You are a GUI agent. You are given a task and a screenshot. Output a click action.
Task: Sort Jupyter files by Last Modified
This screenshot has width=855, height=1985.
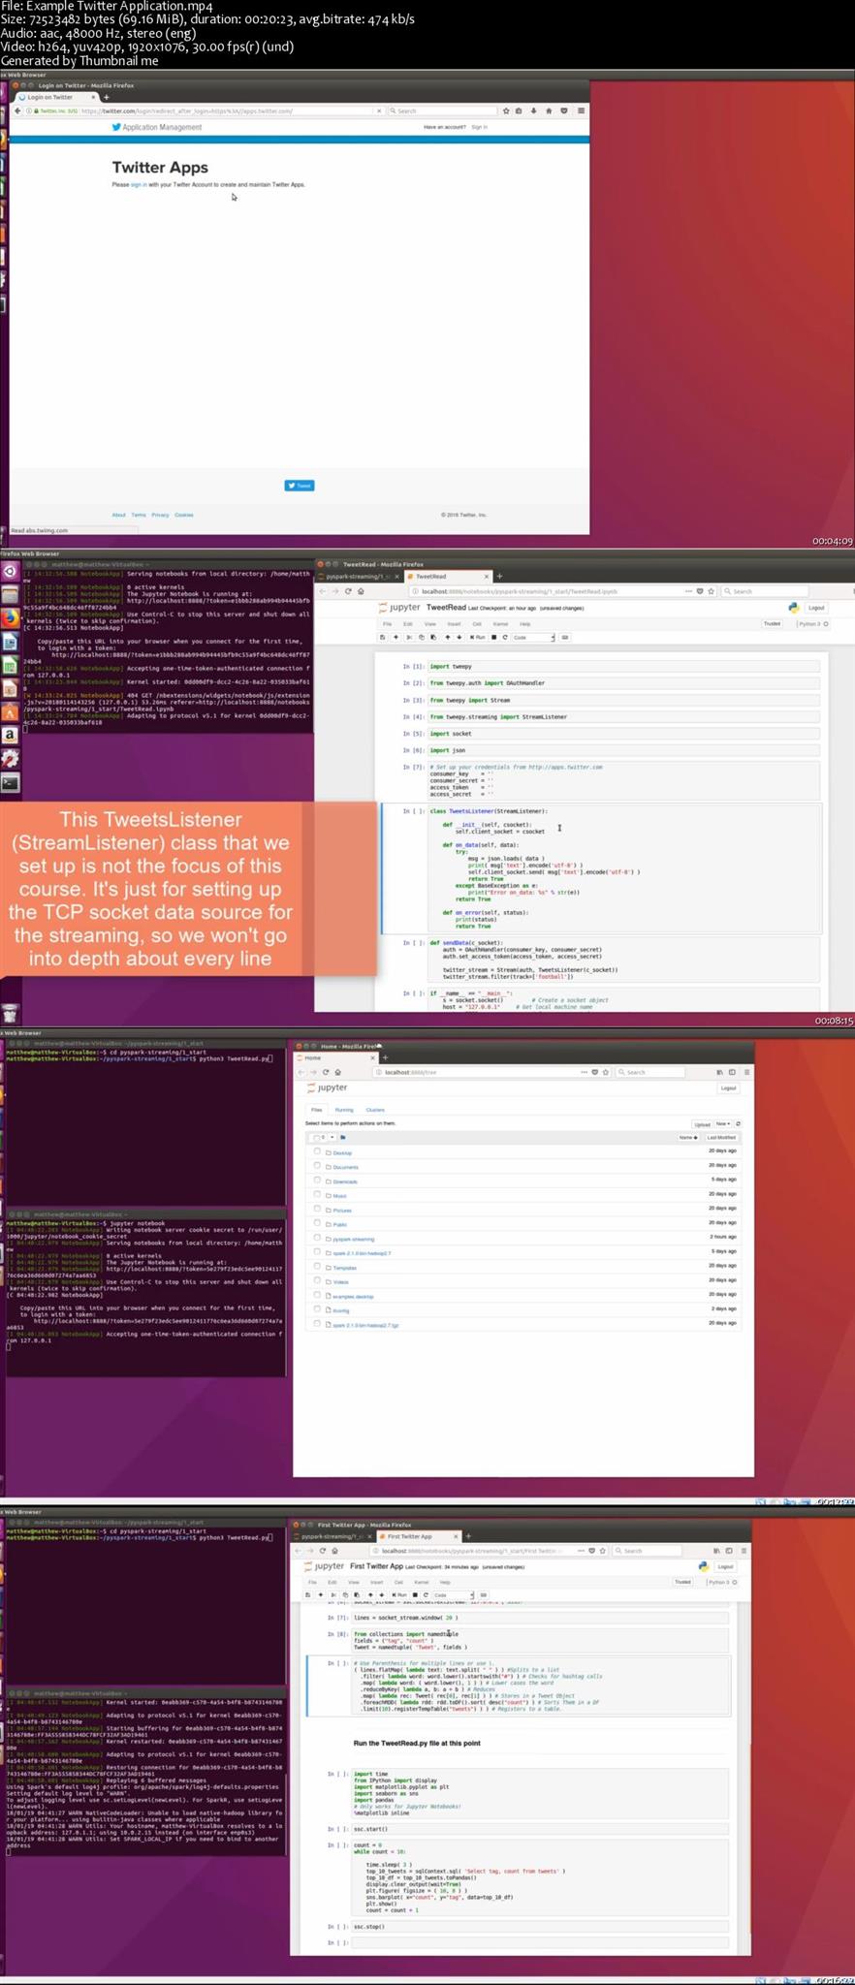point(721,1137)
